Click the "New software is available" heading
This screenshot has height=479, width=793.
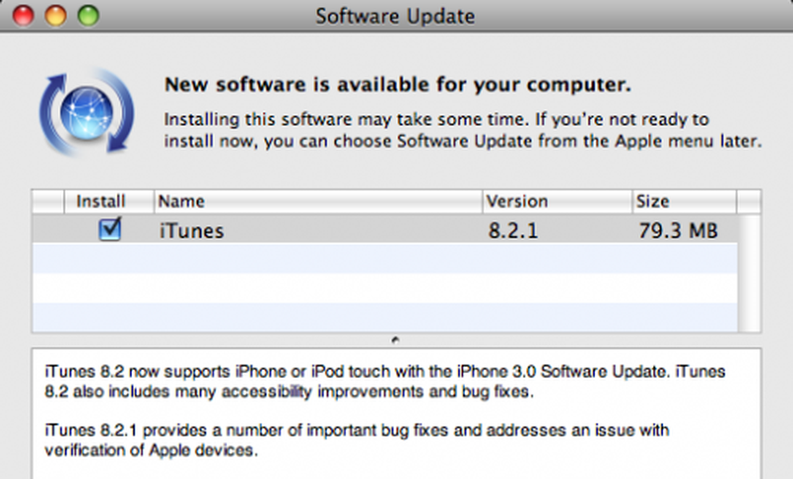pyautogui.click(x=397, y=84)
